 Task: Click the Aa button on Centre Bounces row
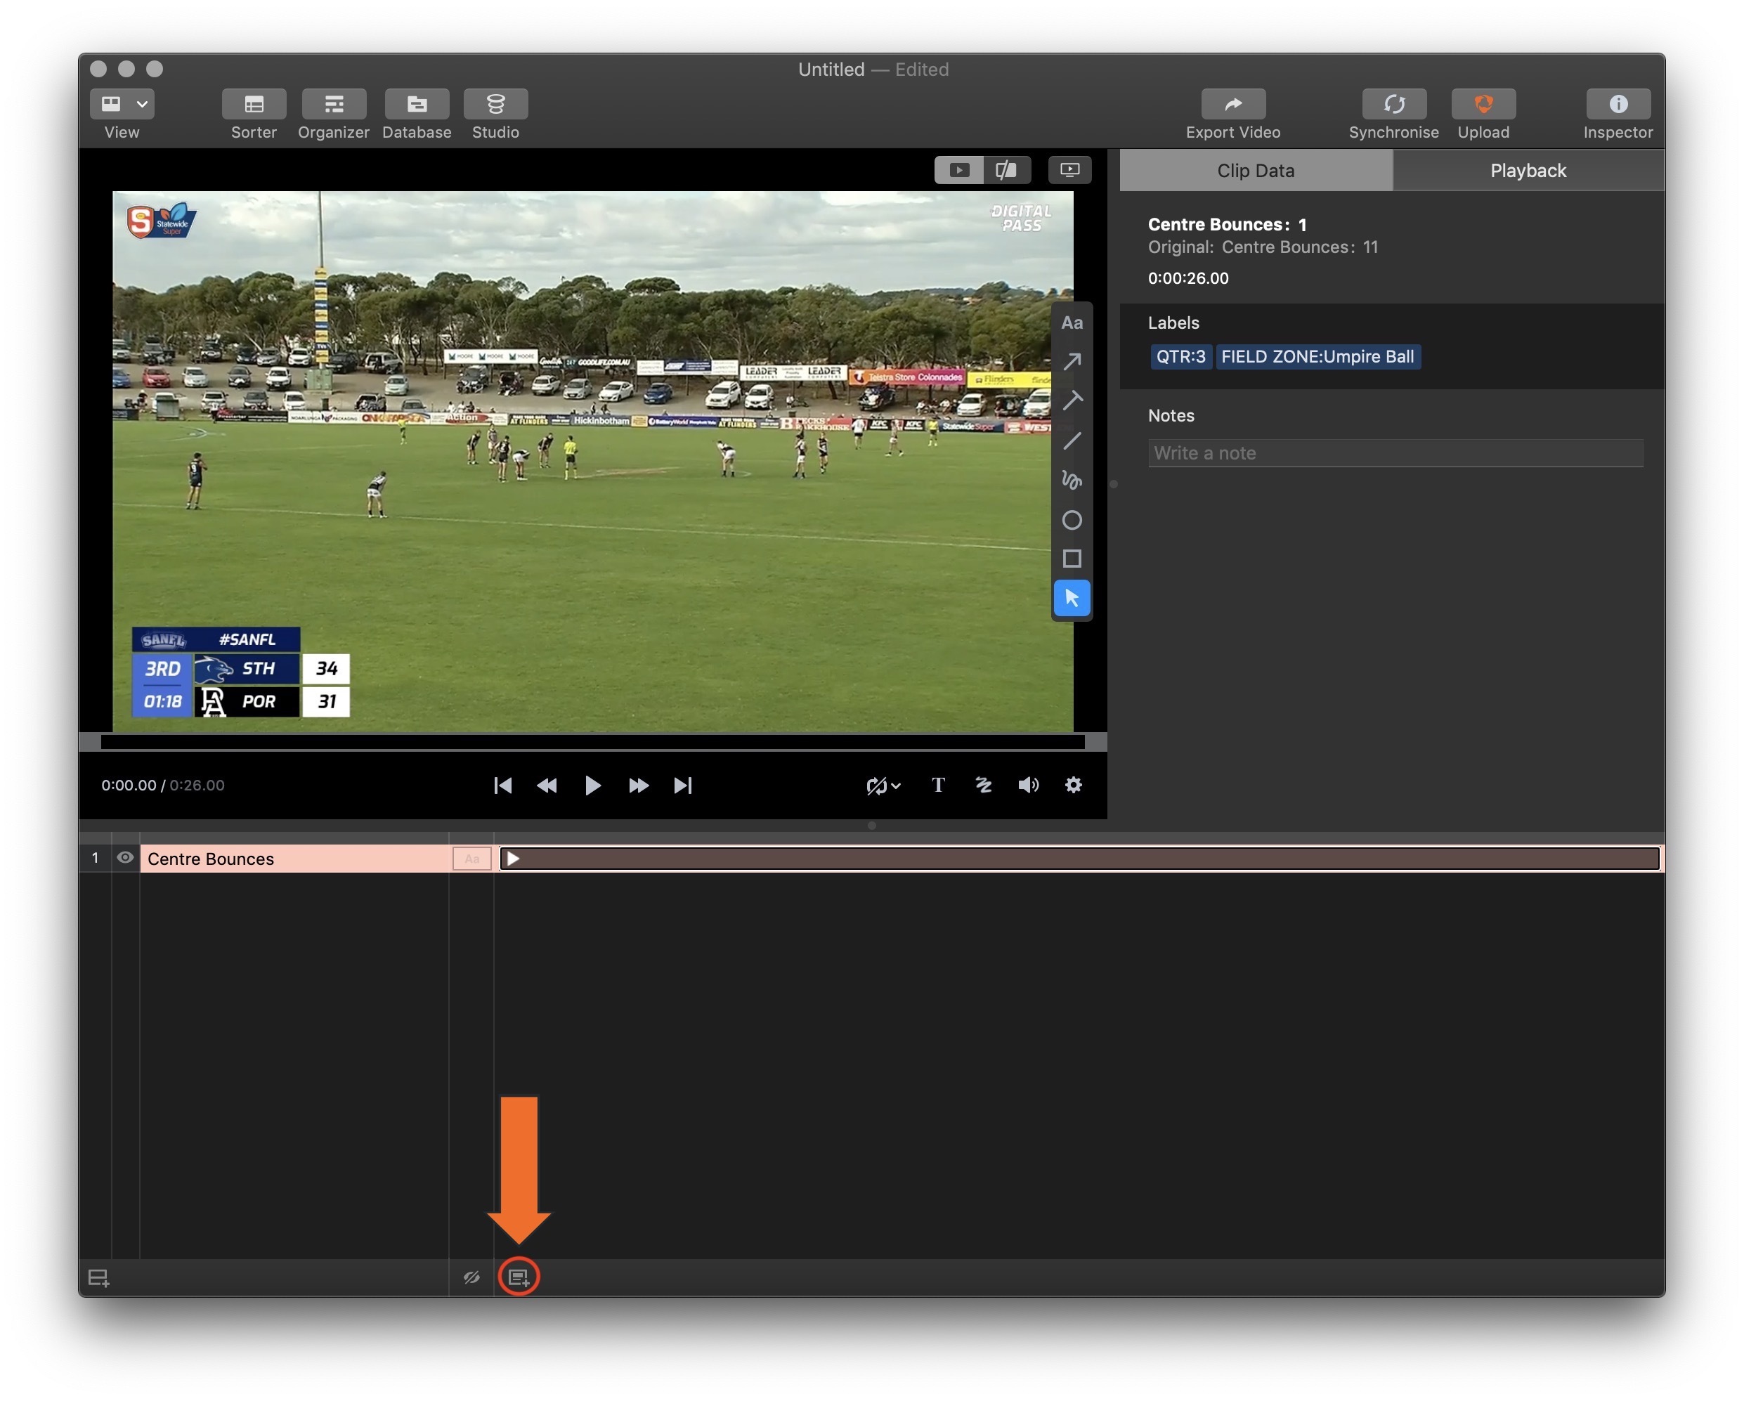point(471,859)
